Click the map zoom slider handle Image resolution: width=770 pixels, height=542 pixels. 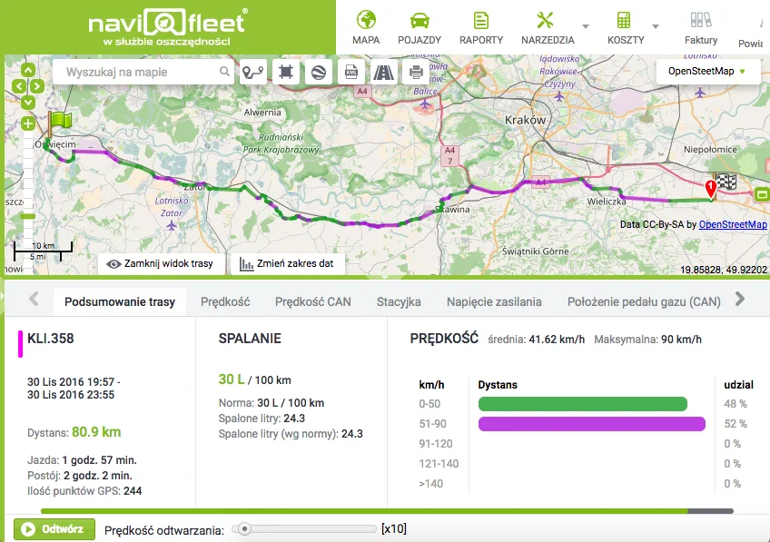coord(27,216)
